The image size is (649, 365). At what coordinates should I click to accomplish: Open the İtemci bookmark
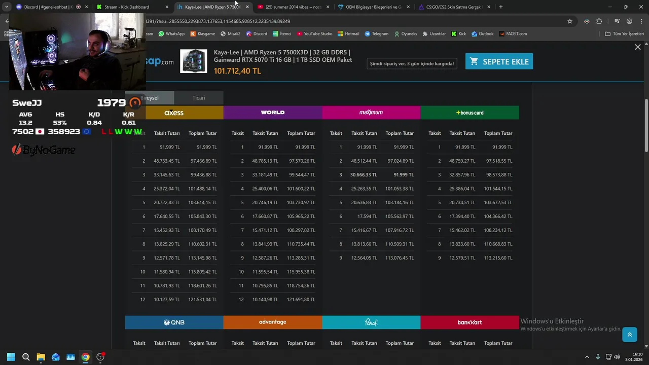[x=282, y=34]
